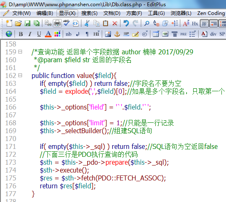Save the file with the floppy icon
The height and width of the screenshot is (202, 226).
pos(27,23)
